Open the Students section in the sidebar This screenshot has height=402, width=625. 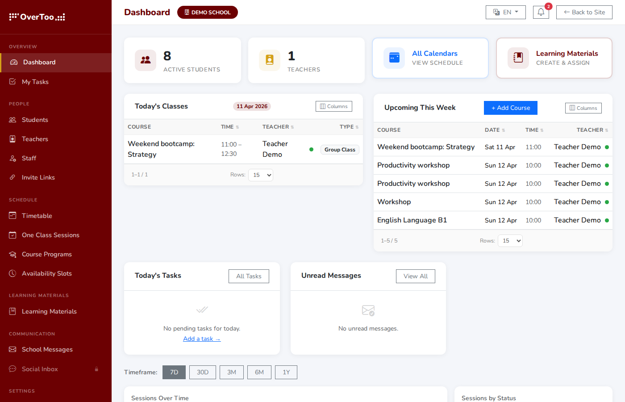click(34, 120)
